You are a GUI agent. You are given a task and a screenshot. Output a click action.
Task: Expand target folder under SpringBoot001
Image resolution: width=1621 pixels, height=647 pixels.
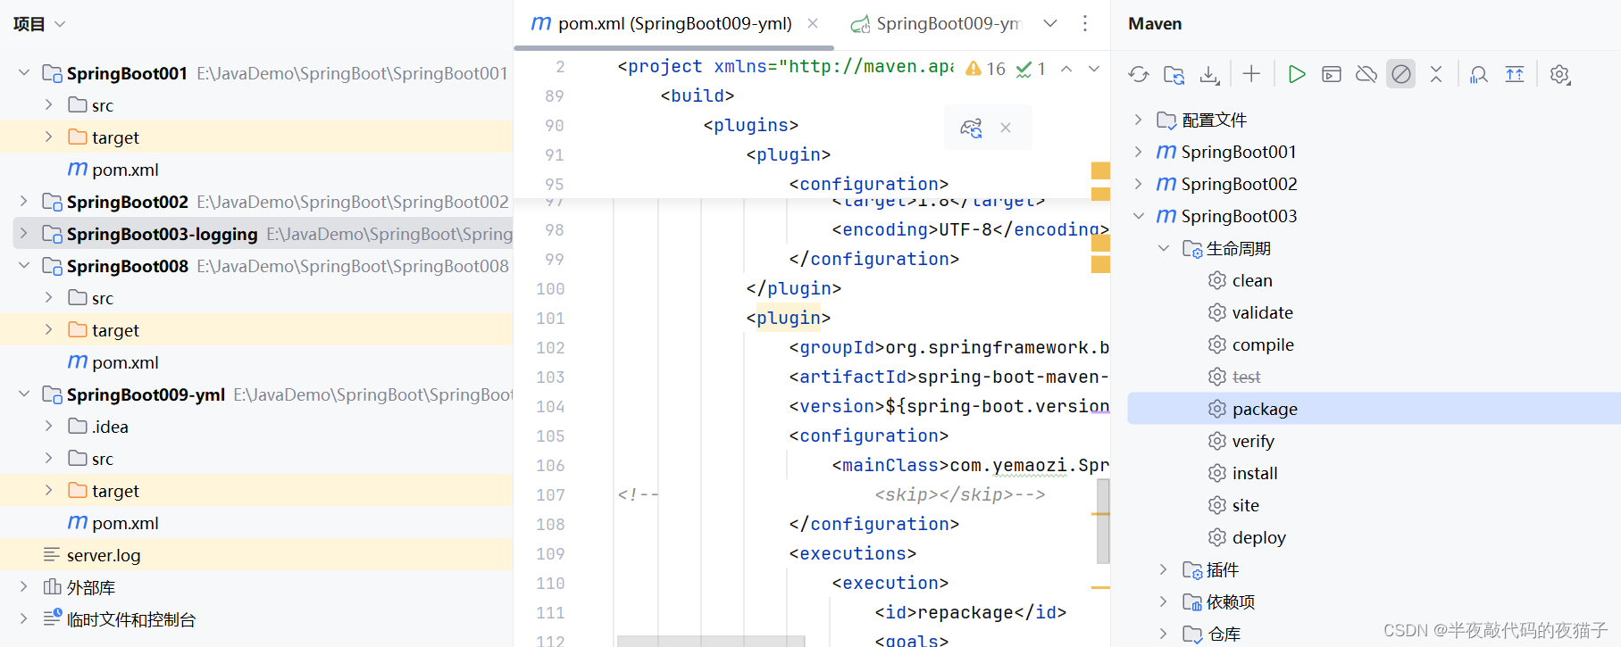49,137
